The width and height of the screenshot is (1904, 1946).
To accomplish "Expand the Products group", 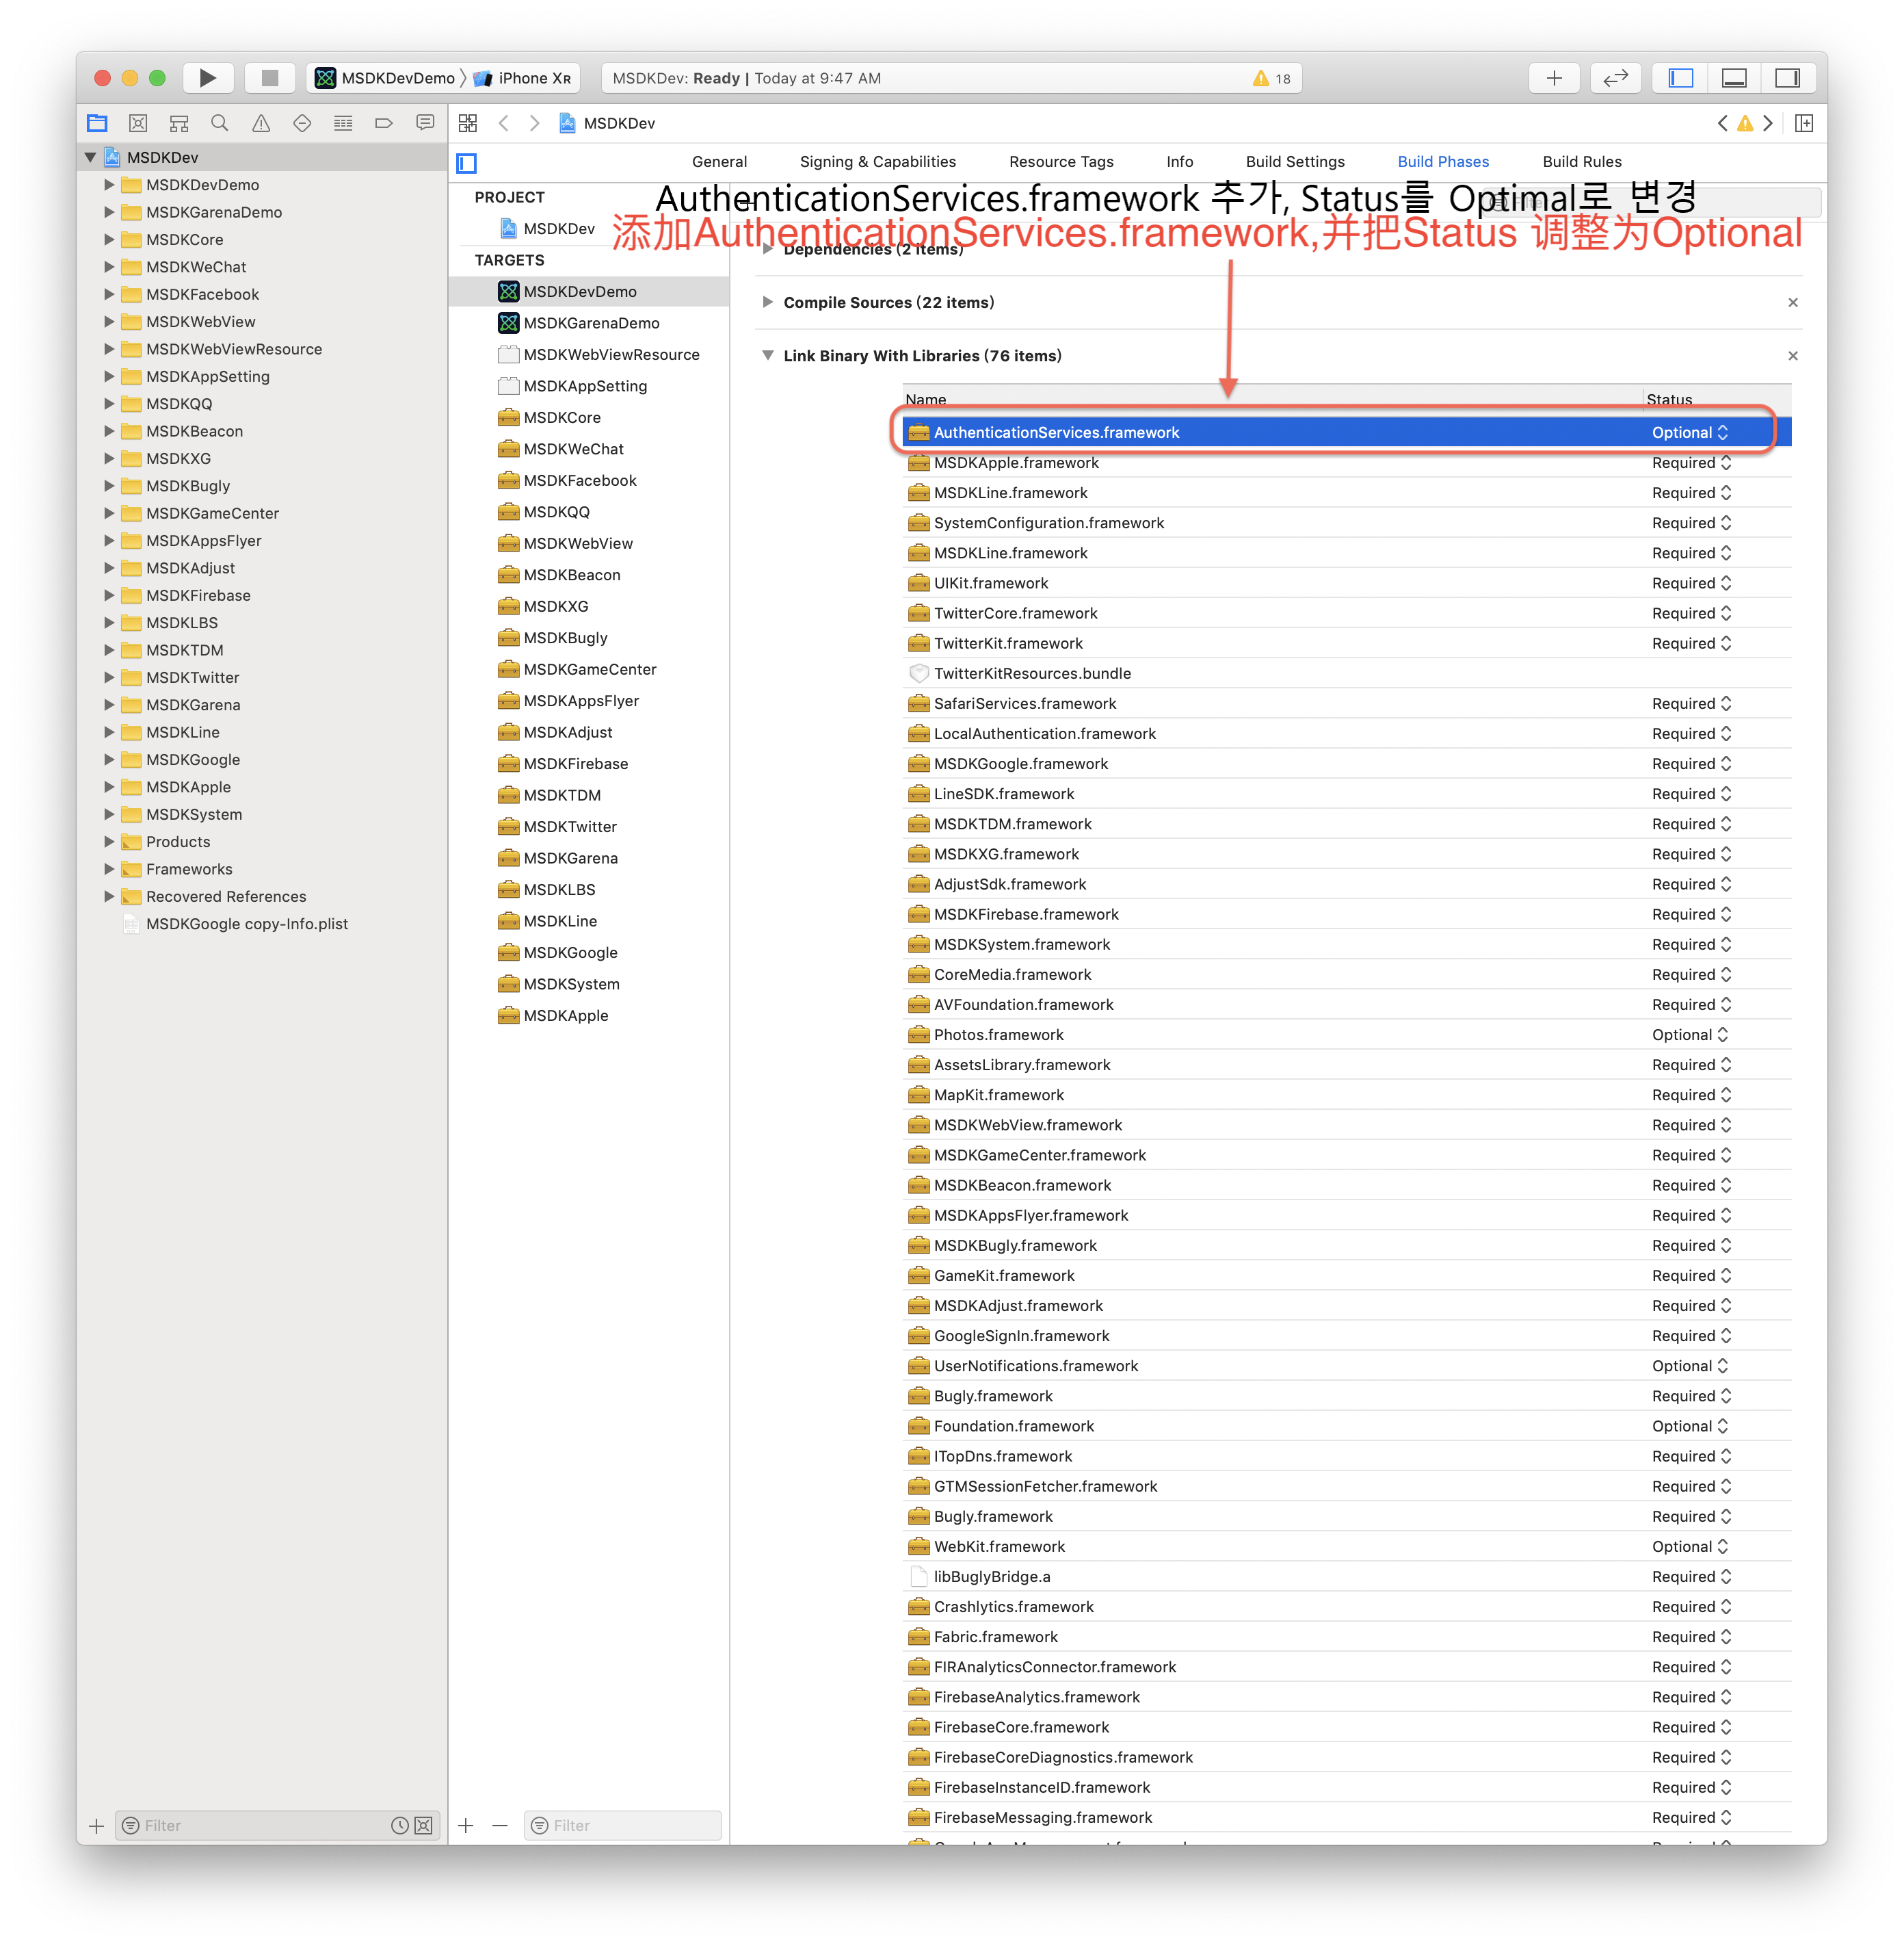I will [x=109, y=842].
